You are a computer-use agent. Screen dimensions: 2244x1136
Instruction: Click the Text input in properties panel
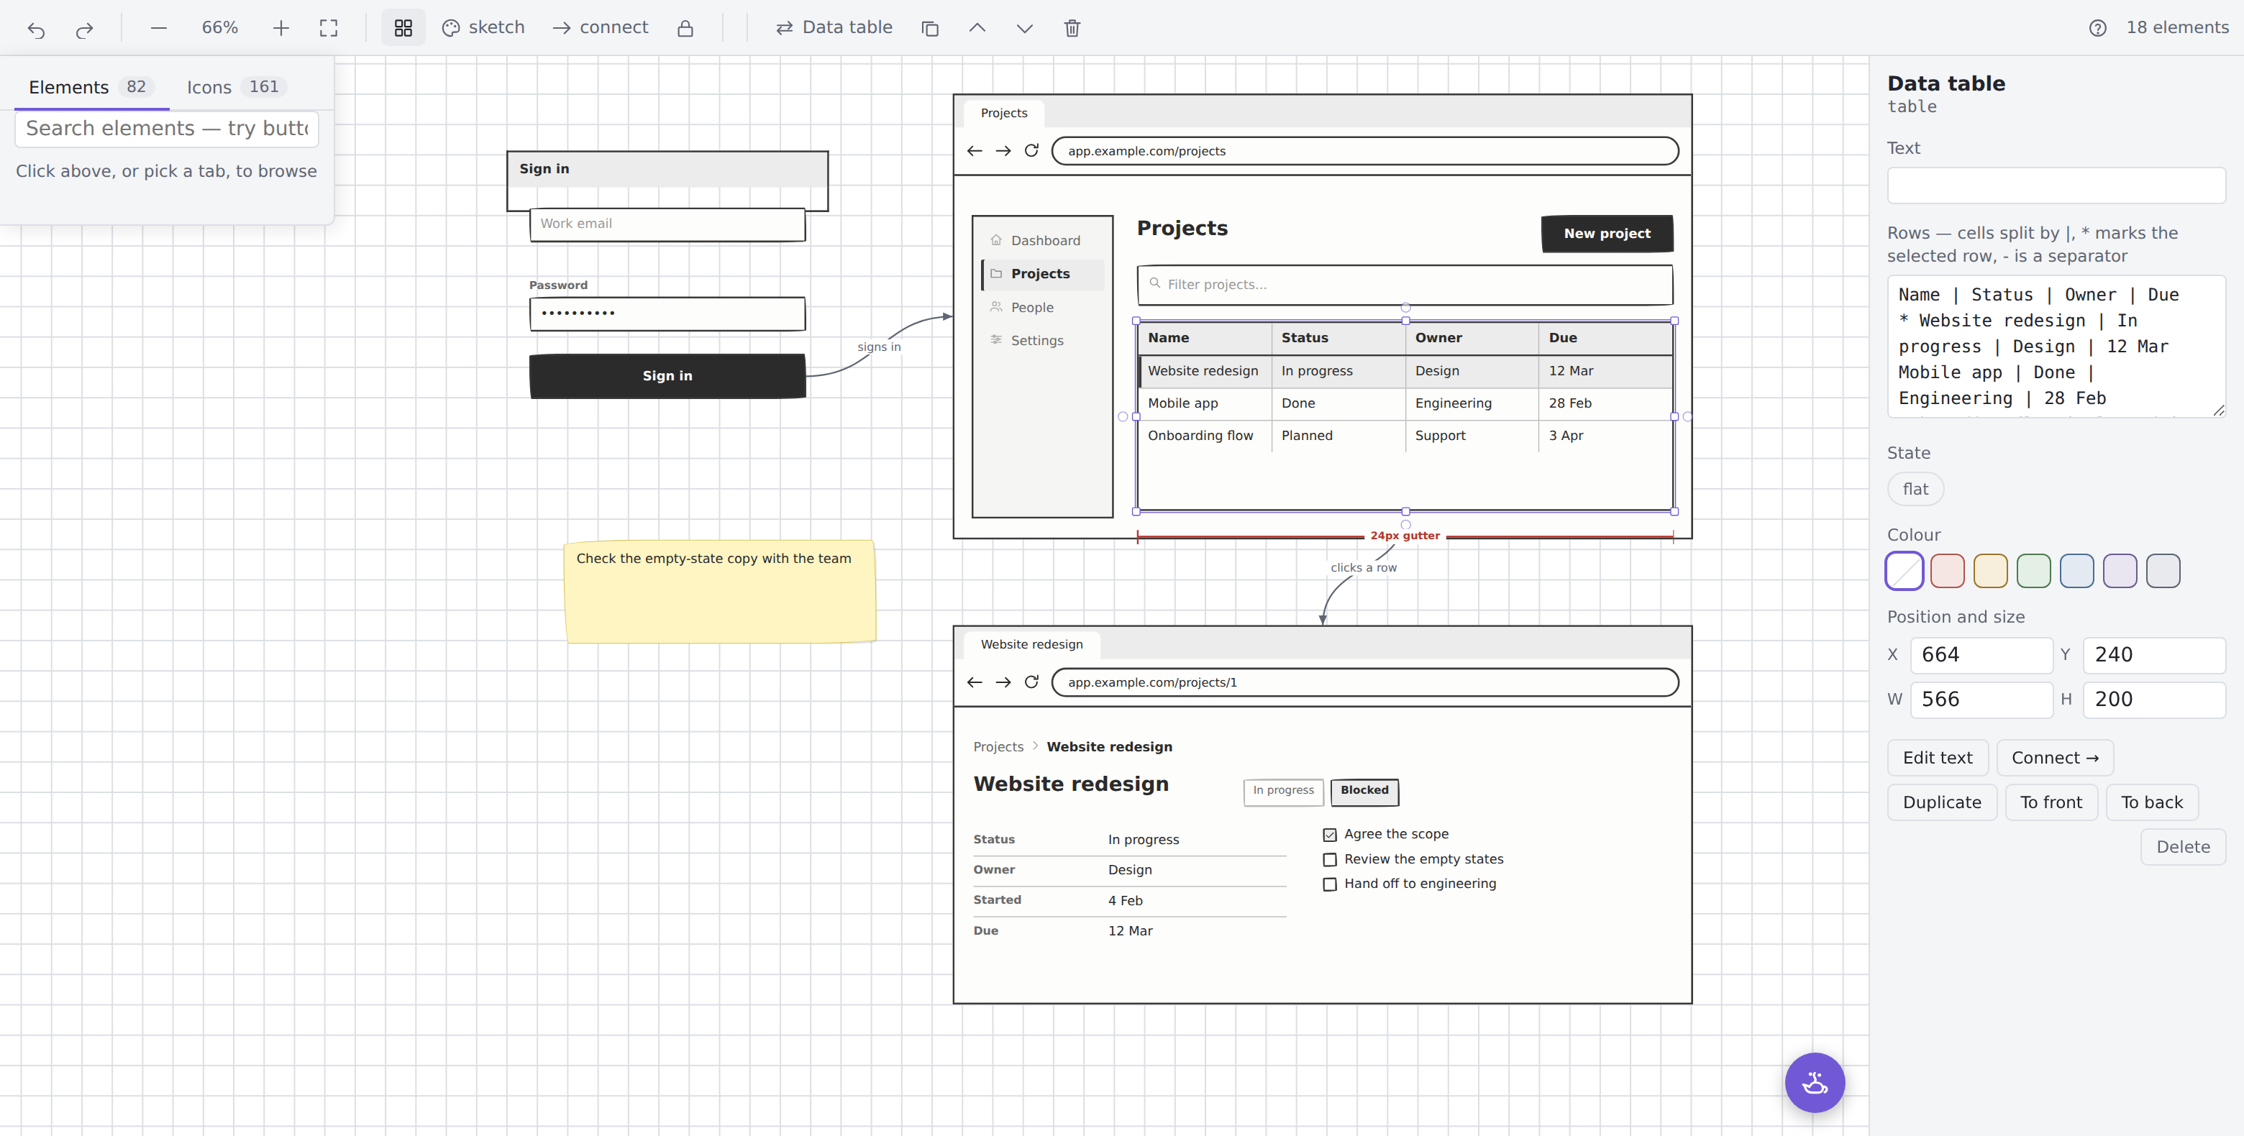pyautogui.click(x=2056, y=185)
